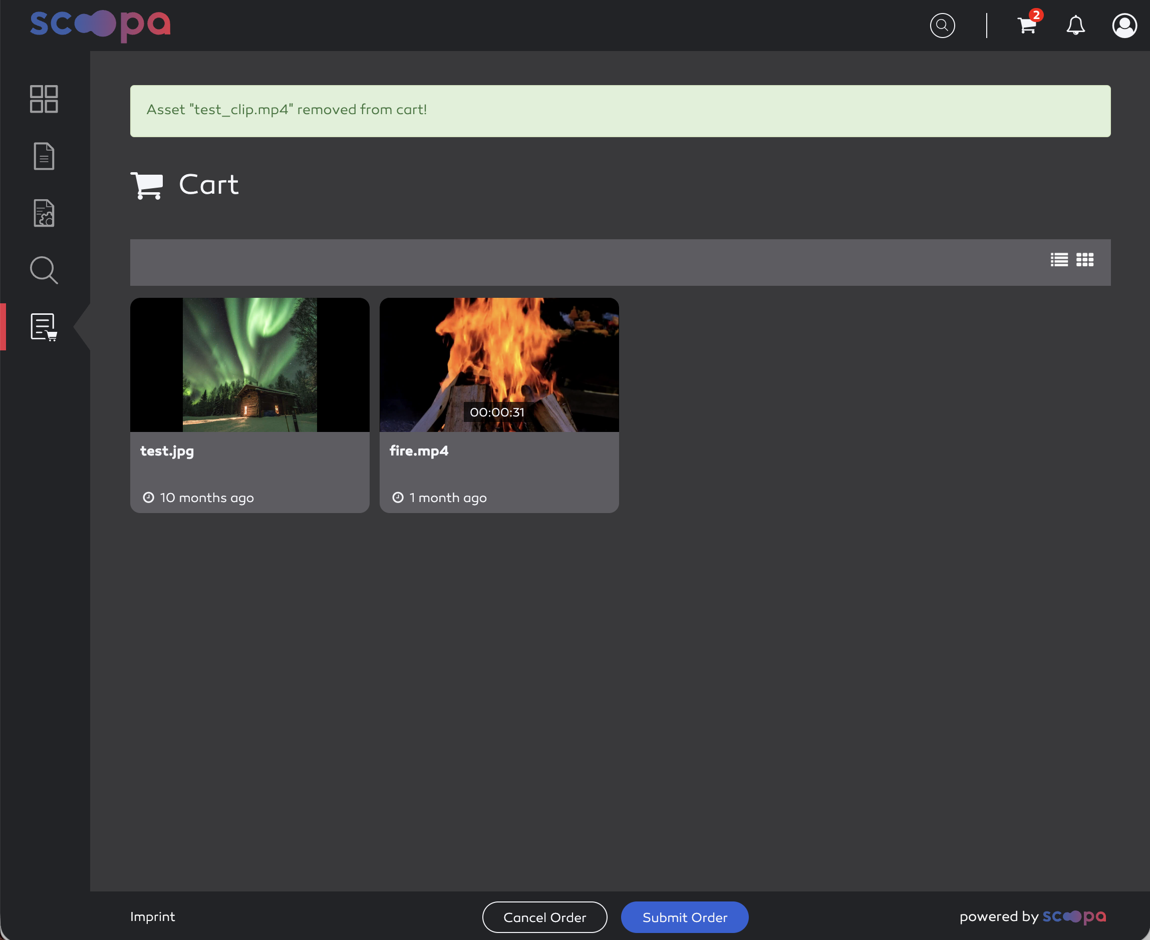
Task: Open the header search icon
Action: [x=942, y=26]
